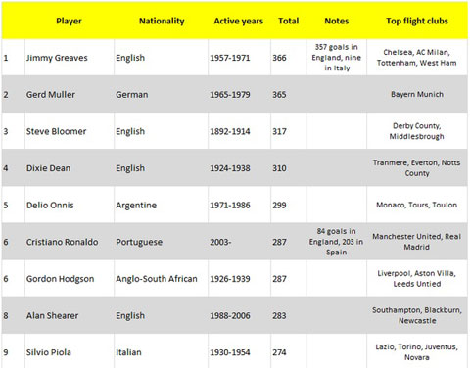Select the '84 goals in England' note
Screen dimensions: 470x368
click(337, 242)
